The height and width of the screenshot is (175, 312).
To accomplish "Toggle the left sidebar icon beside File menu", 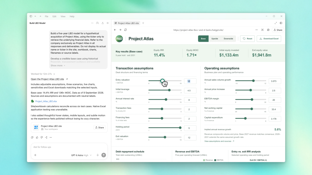I will (x=31, y=16).
